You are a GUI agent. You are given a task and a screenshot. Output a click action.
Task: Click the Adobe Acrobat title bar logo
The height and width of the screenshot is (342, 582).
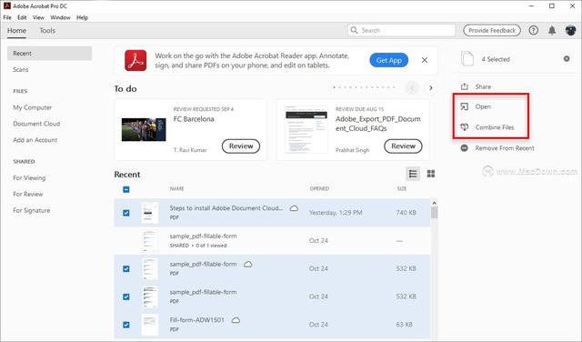pos(6,6)
